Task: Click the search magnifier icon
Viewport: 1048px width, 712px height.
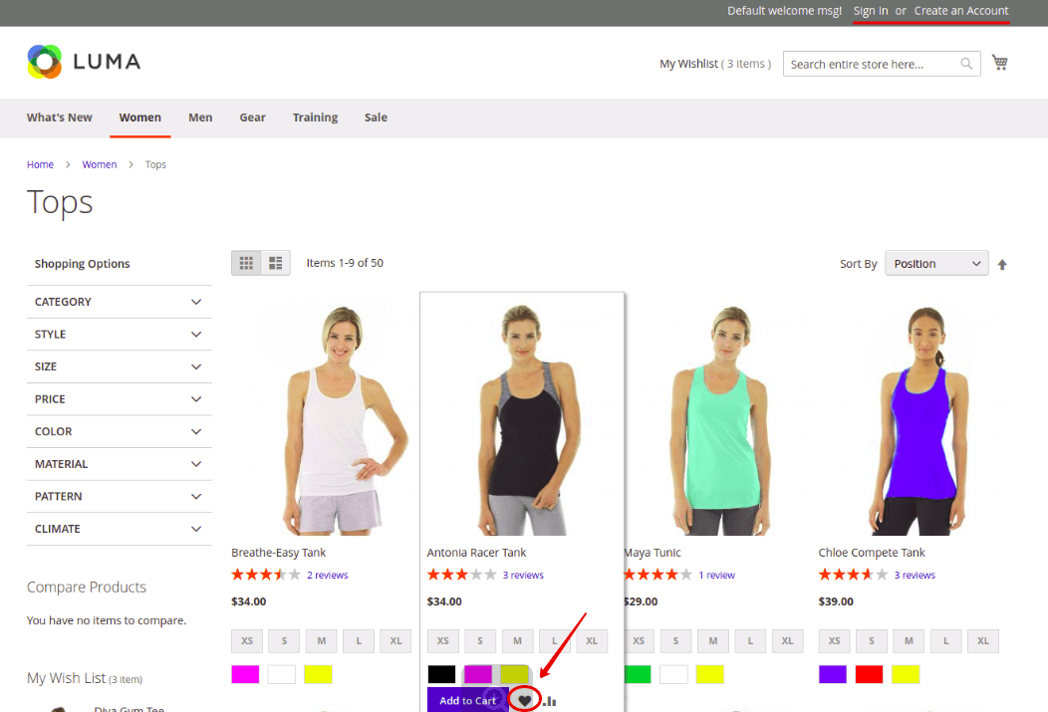Action: (966, 64)
